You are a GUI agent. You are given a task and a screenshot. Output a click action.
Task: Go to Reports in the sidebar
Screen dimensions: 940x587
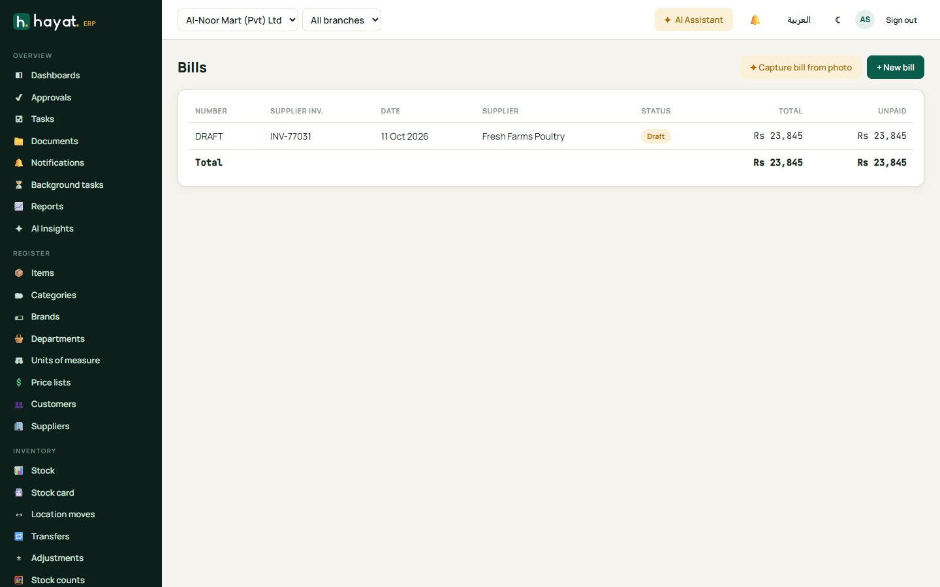pos(47,206)
